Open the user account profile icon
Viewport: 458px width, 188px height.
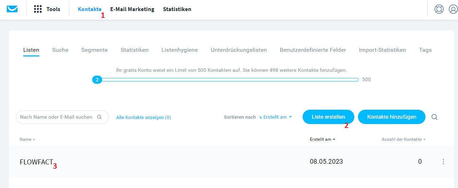(453, 9)
